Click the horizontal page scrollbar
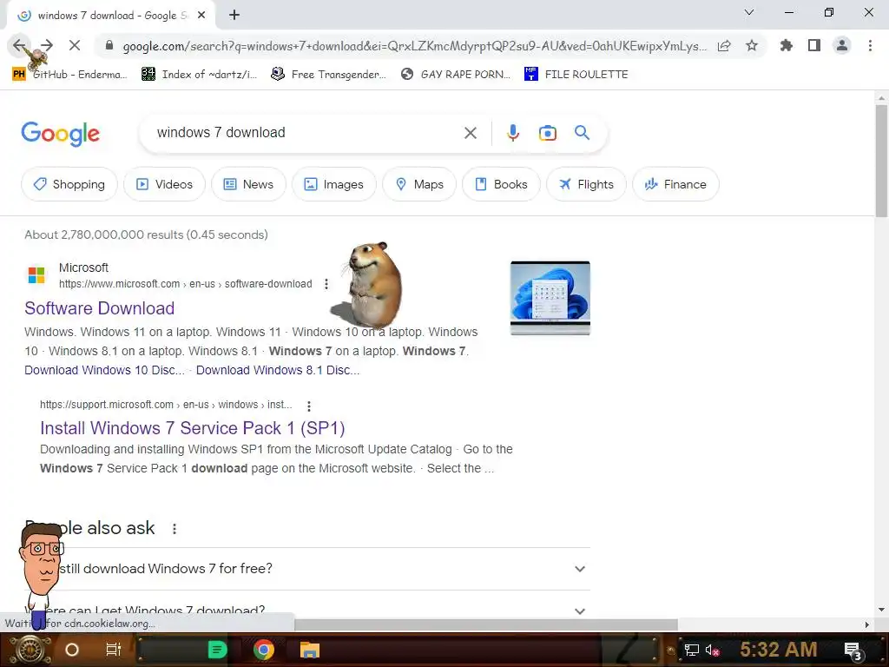This screenshot has height=667, width=889. pyautogui.click(x=486, y=624)
